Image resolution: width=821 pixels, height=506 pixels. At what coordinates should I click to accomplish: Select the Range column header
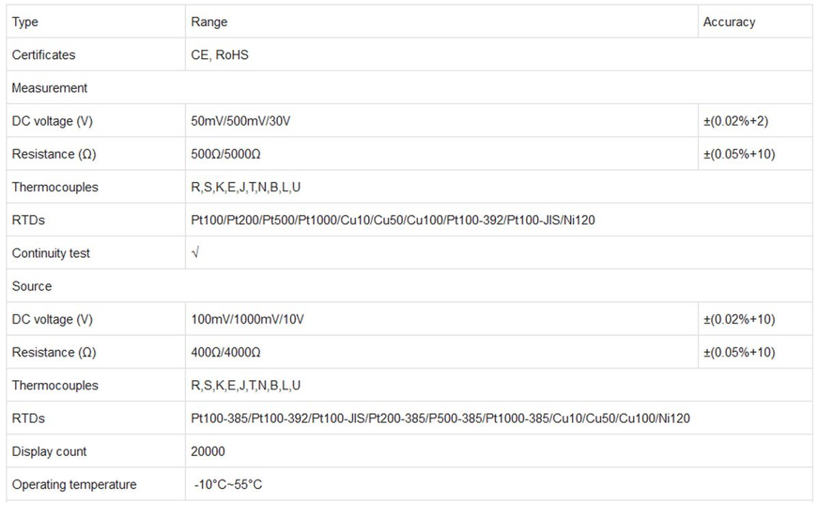pyautogui.click(x=441, y=22)
